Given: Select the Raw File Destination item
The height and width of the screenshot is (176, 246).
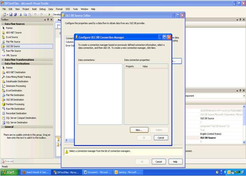Looking at the screenshot, I should click(x=16, y=109).
